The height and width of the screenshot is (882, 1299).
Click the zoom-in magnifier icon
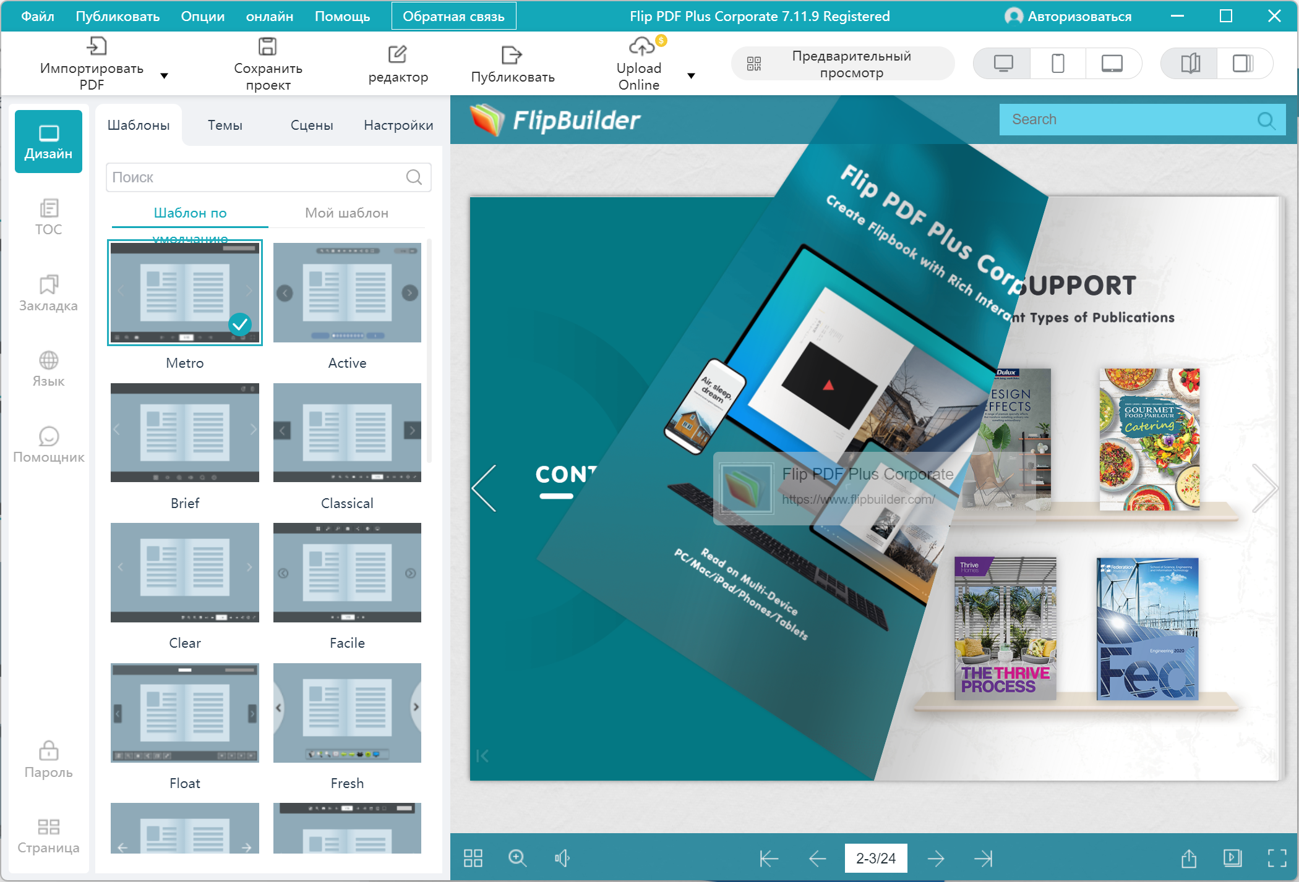tap(517, 858)
